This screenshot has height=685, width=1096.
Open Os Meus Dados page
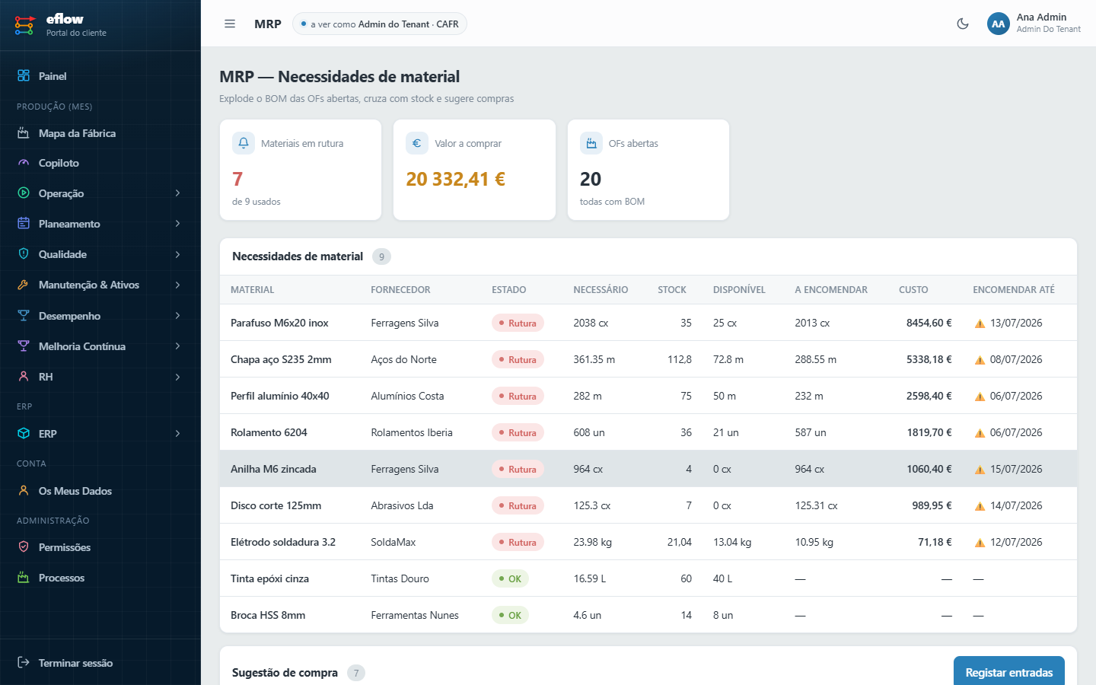(100, 491)
